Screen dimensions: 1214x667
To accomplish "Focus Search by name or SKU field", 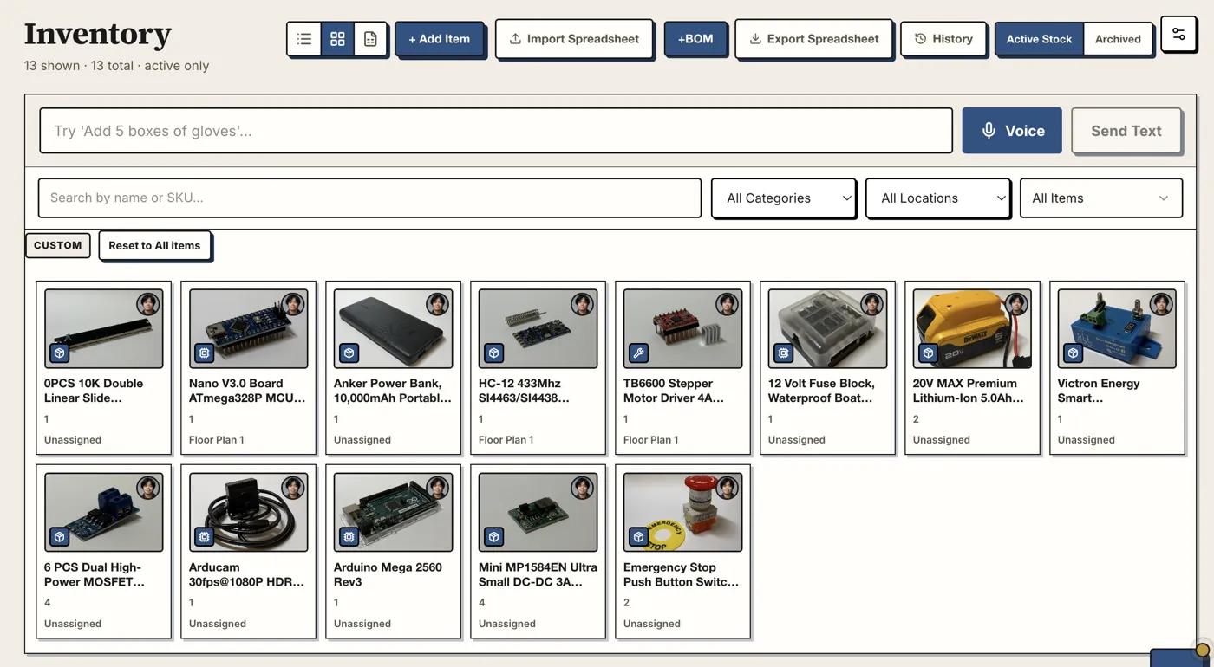I will point(369,198).
